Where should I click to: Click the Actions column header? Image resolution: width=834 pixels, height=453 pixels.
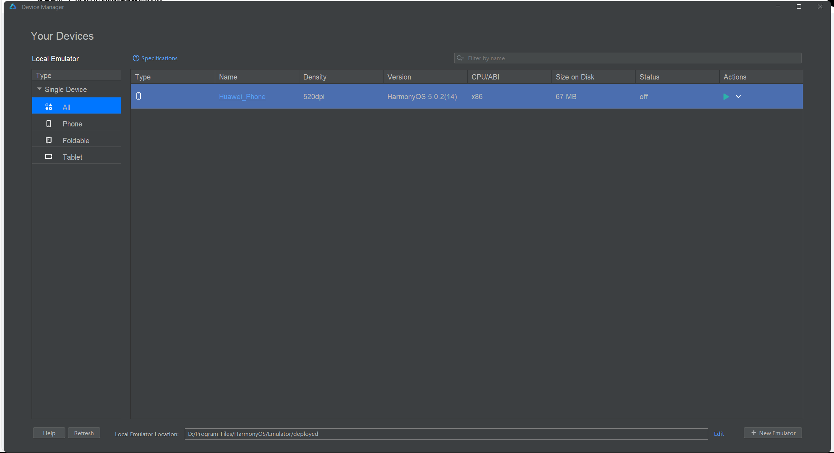click(x=761, y=77)
